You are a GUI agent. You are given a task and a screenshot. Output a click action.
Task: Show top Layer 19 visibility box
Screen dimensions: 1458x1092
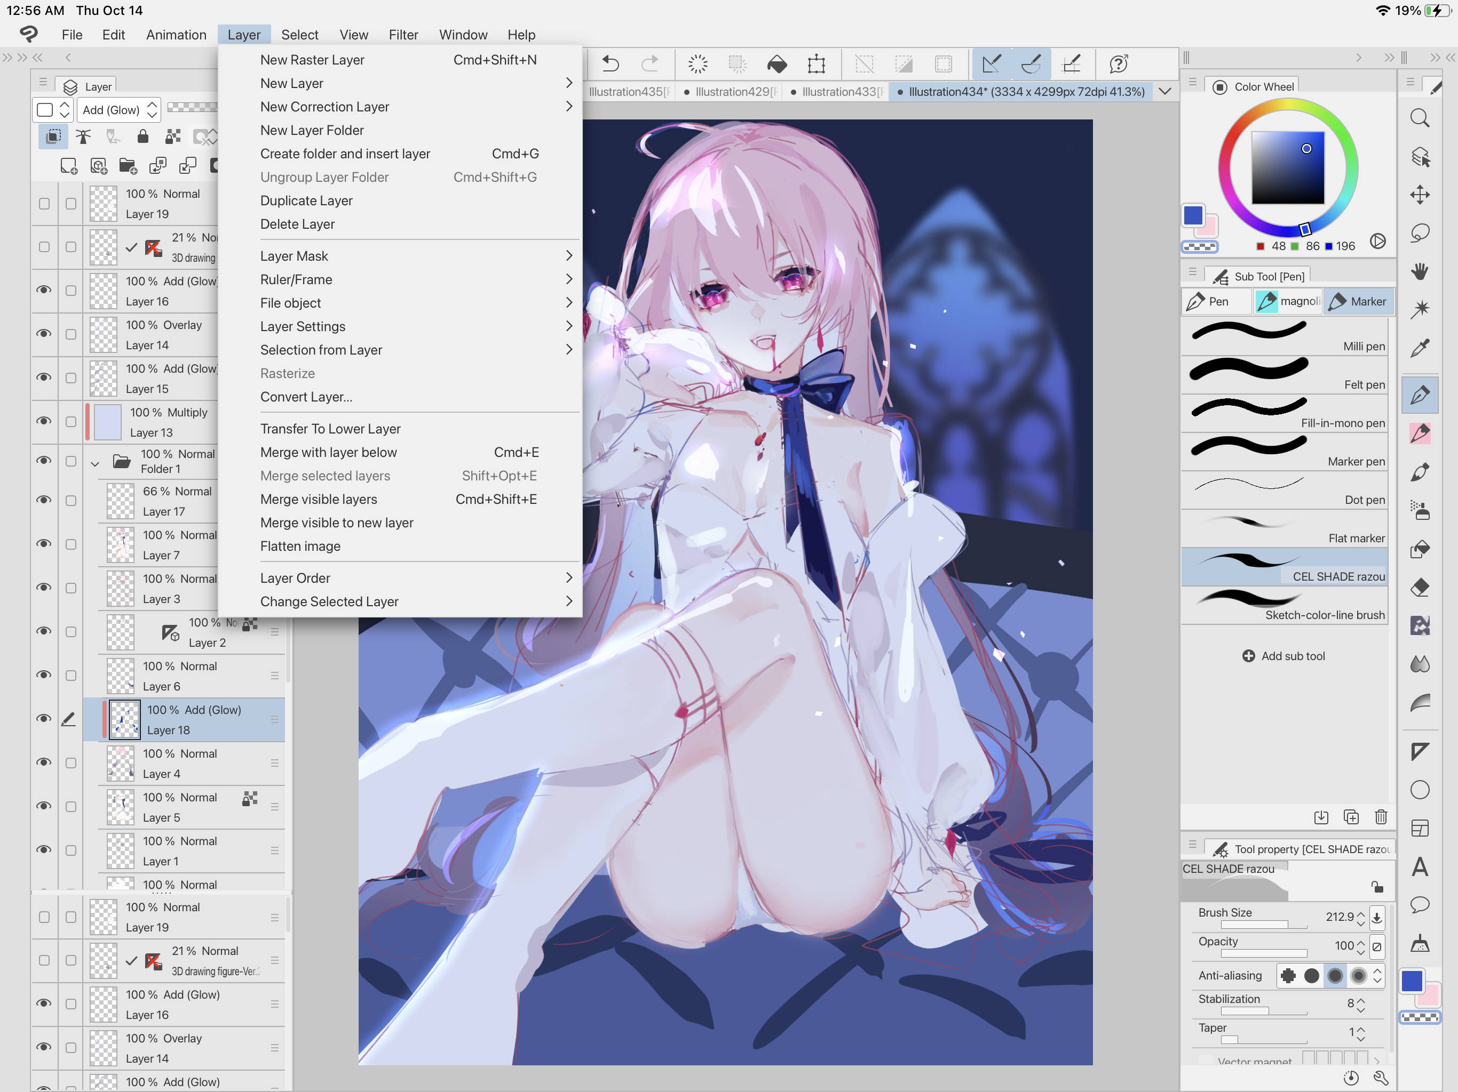[x=44, y=204]
